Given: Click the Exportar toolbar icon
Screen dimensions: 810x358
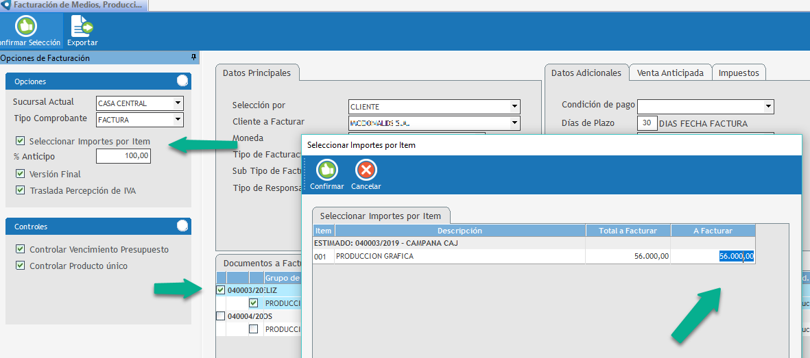Looking at the screenshot, I should [x=82, y=27].
